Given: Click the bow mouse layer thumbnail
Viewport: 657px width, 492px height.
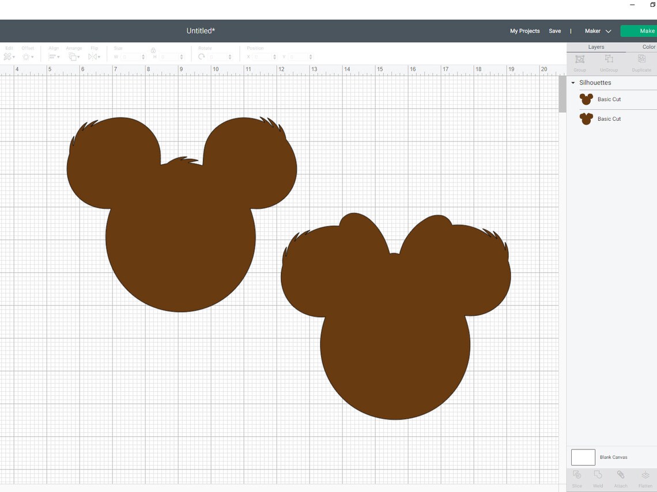Looking at the screenshot, I should tap(586, 119).
